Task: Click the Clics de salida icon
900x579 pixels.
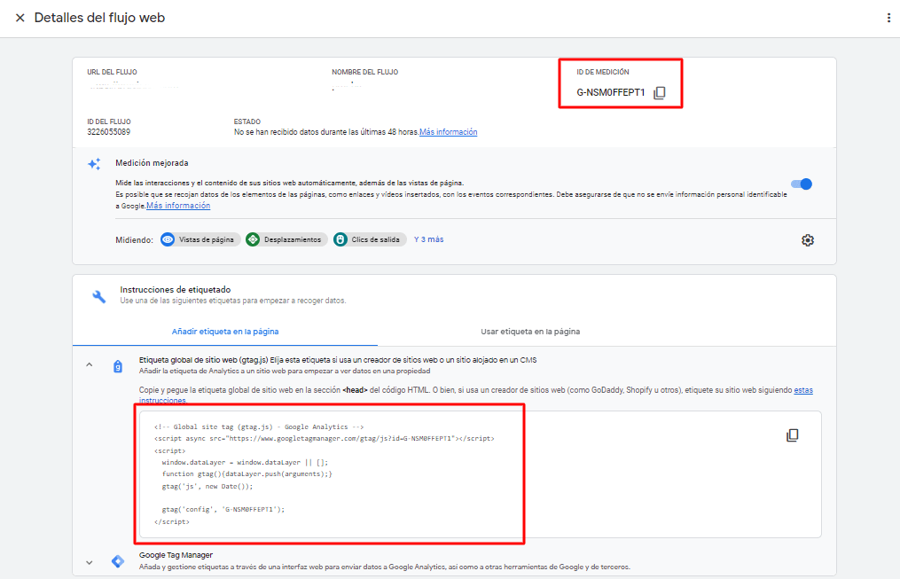Action: tap(340, 239)
